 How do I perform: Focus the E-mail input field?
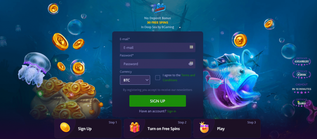tap(158, 47)
